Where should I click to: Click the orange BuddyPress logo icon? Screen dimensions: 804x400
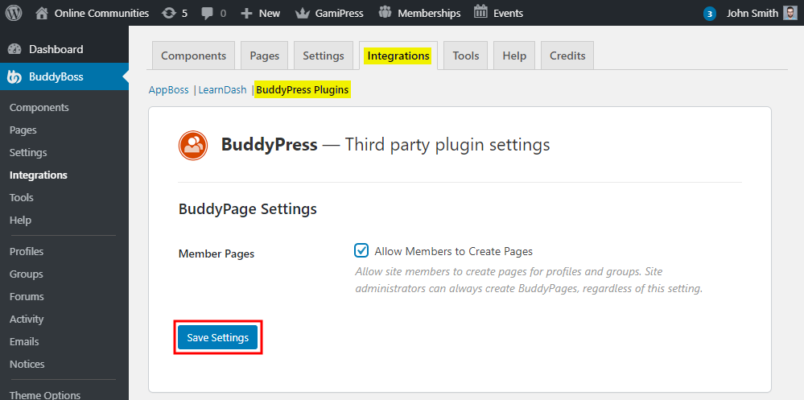tap(193, 145)
